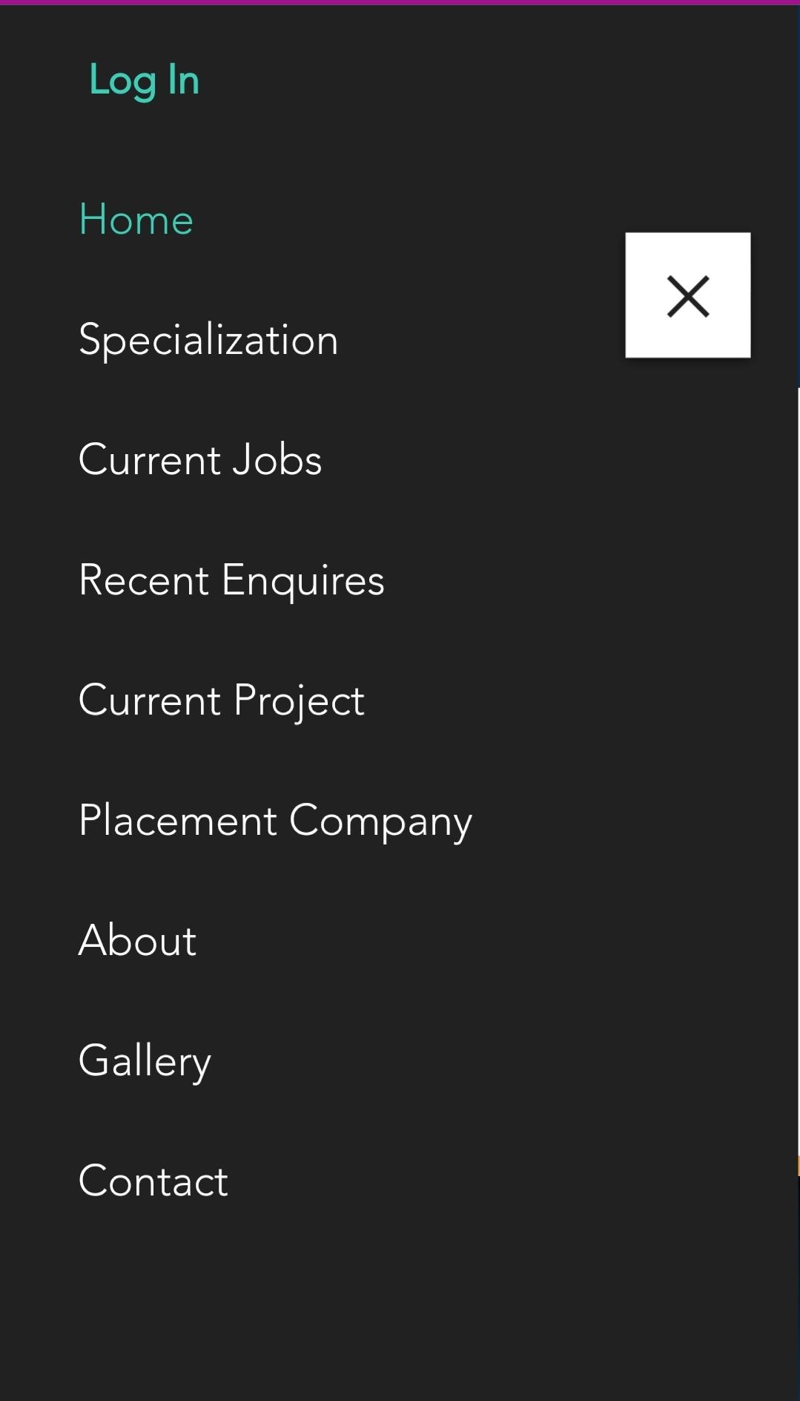Open the Specialization menu item
The width and height of the screenshot is (800, 1401).
tap(208, 340)
